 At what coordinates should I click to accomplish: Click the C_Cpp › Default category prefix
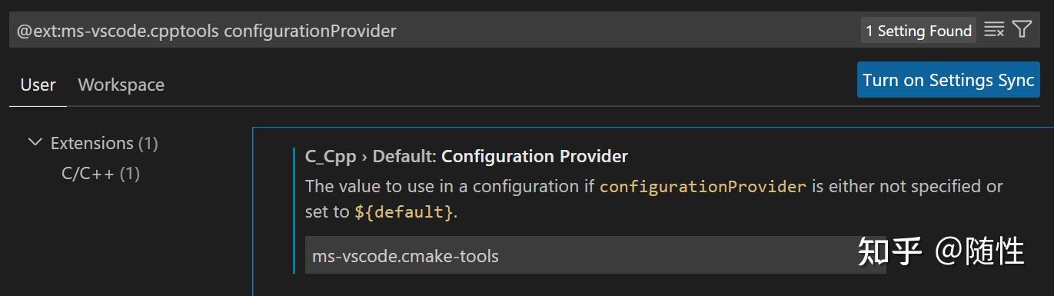pos(371,157)
